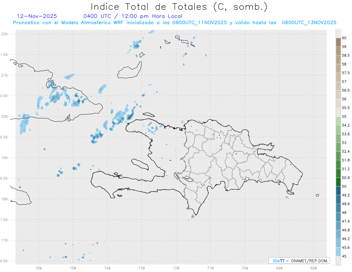Click the blue swatch between 46.8 and 47.4
Image resolution: width=352 pixels, height=272 pixels.
[338, 226]
